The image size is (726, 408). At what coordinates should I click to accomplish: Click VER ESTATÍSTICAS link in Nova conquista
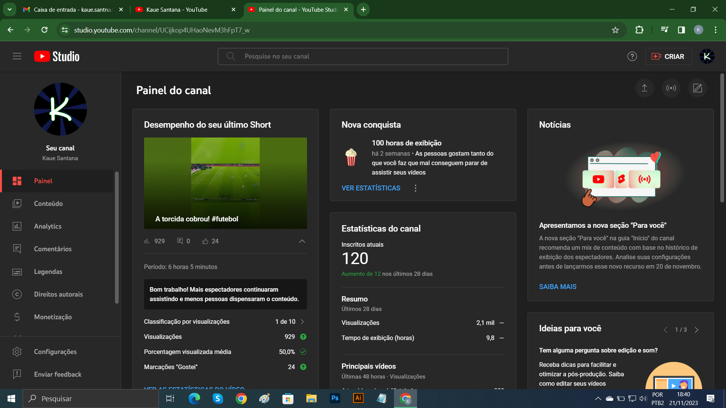(x=371, y=188)
